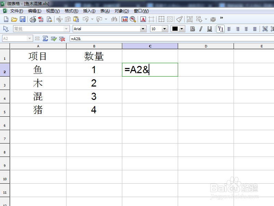This screenshot has height=206, width=274.
Task: Expand the A2 cell reference dropdown
Action: click(x=29, y=38)
